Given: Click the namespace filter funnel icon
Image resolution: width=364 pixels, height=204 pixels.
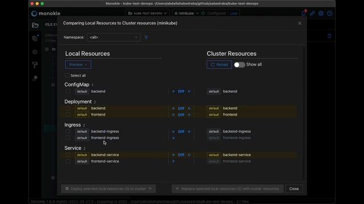Looking at the screenshot, I should 146,37.
